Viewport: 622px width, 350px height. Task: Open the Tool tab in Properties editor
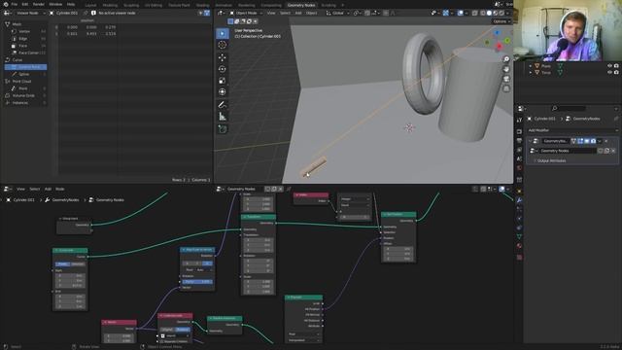pos(519,121)
